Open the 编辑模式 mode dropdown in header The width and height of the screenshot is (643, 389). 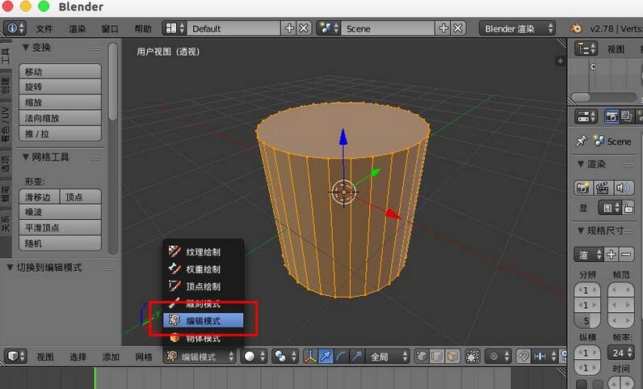(200, 356)
